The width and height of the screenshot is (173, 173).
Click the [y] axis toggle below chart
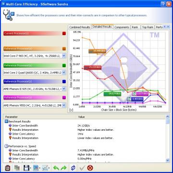71,110
